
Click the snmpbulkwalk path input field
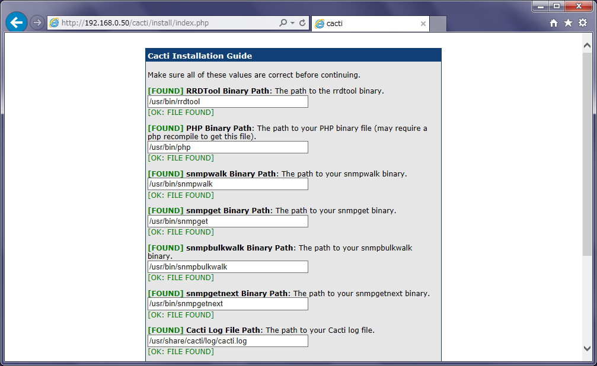click(228, 267)
